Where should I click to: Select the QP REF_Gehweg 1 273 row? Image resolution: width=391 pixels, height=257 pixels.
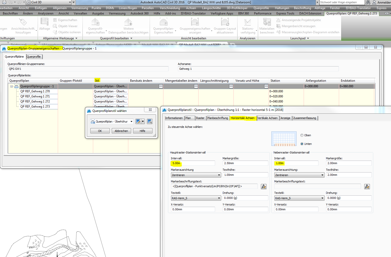click(x=35, y=107)
